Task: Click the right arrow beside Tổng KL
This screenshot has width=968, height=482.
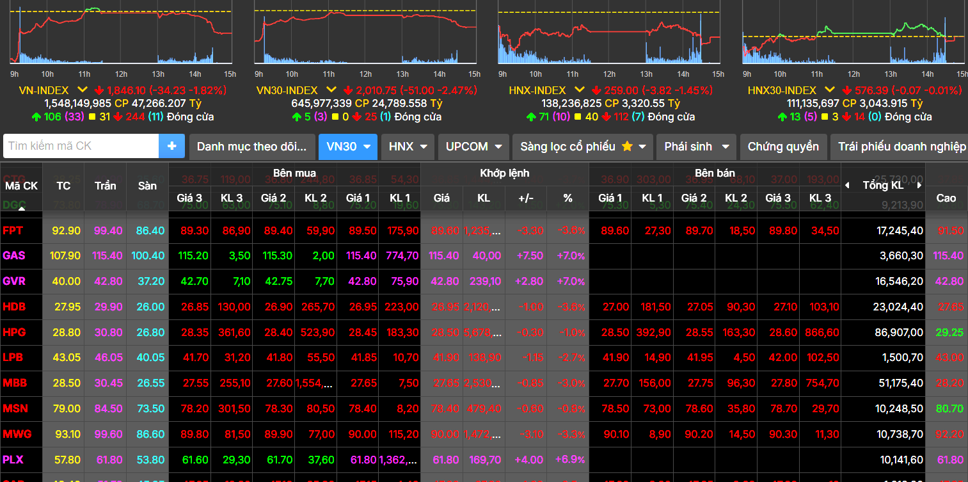Action: pyautogui.click(x=919, y=186)
